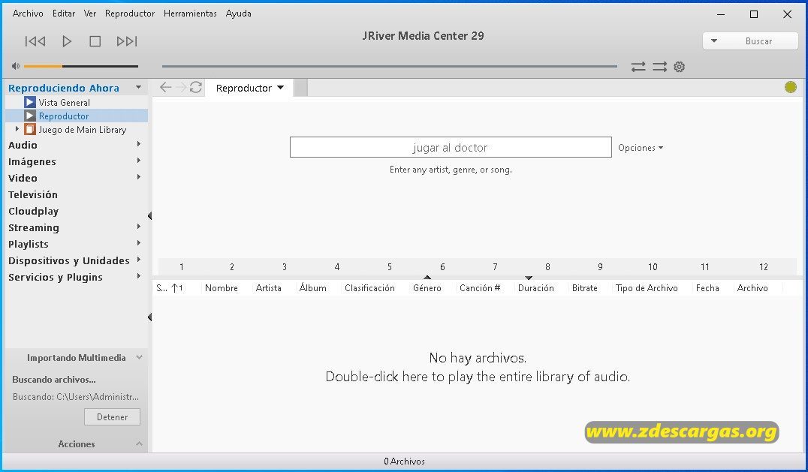
Task: Stop import with Detener button
Action: (x=113, y=417)
